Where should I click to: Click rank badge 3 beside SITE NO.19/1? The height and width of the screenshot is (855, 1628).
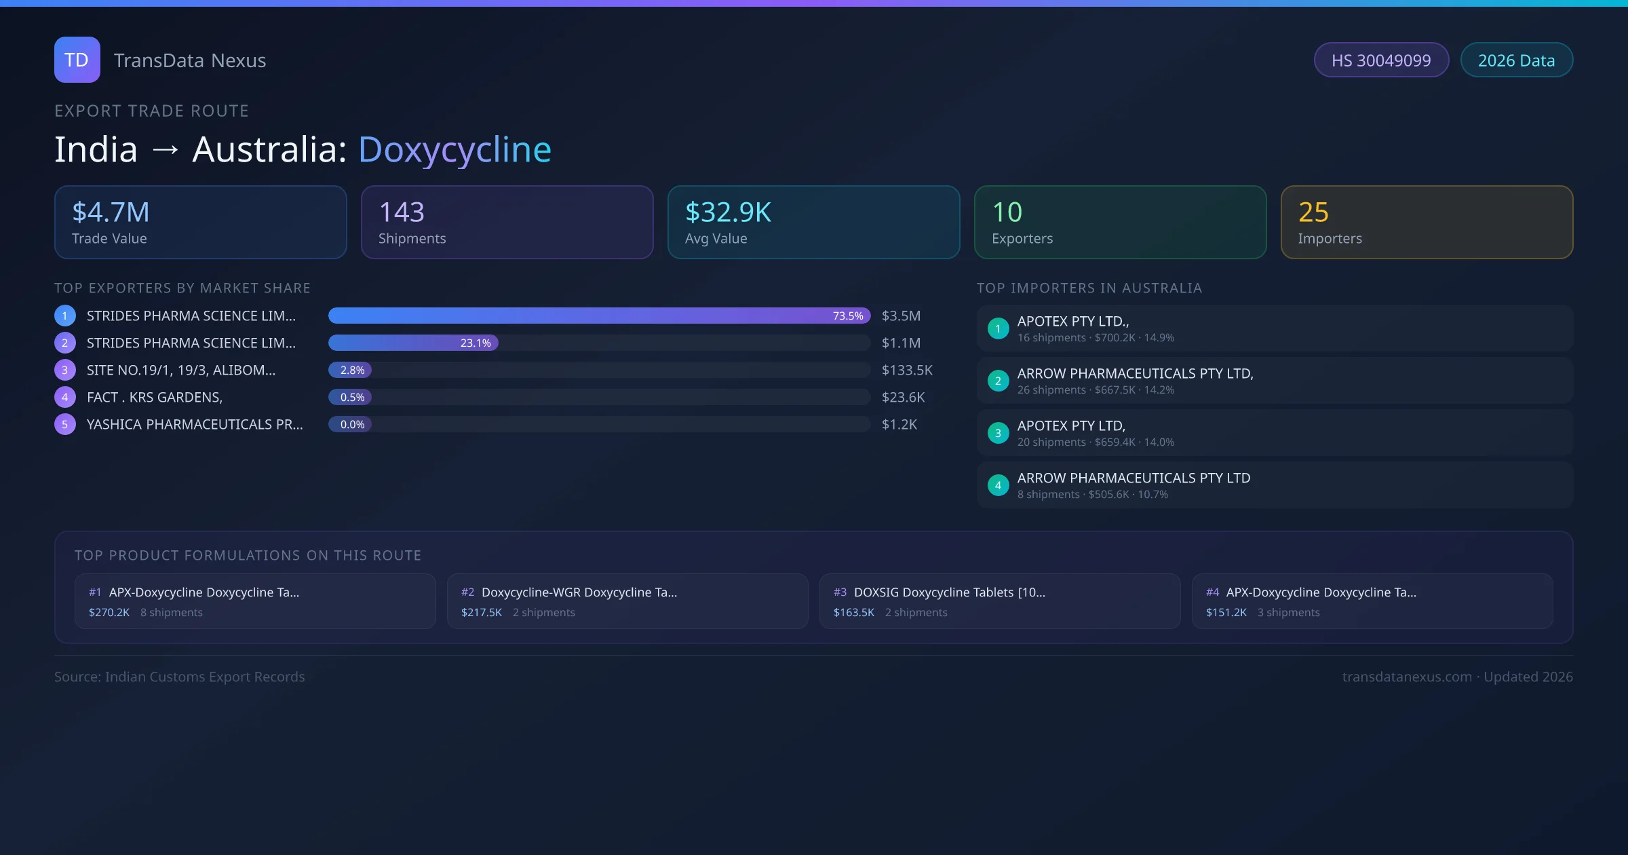pyautogui.click(x=65, y=370)
